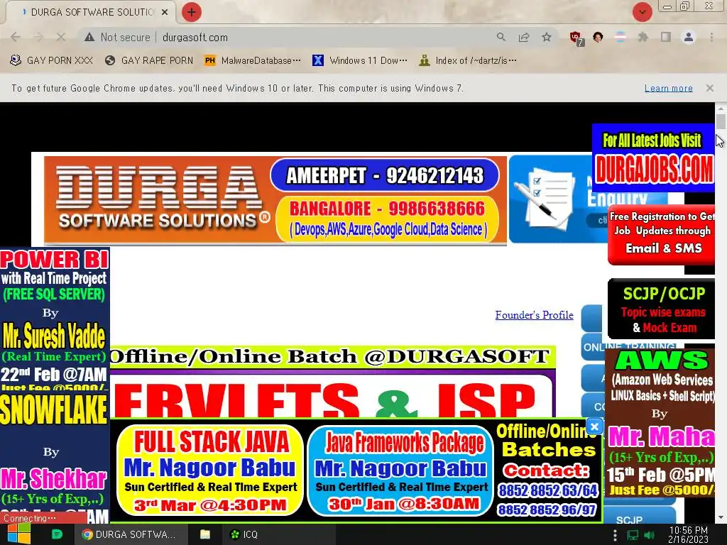Bookmark this page with the star icon
Image resolution: width=727 pixels, height=545 pixels.
pos(547,37)
